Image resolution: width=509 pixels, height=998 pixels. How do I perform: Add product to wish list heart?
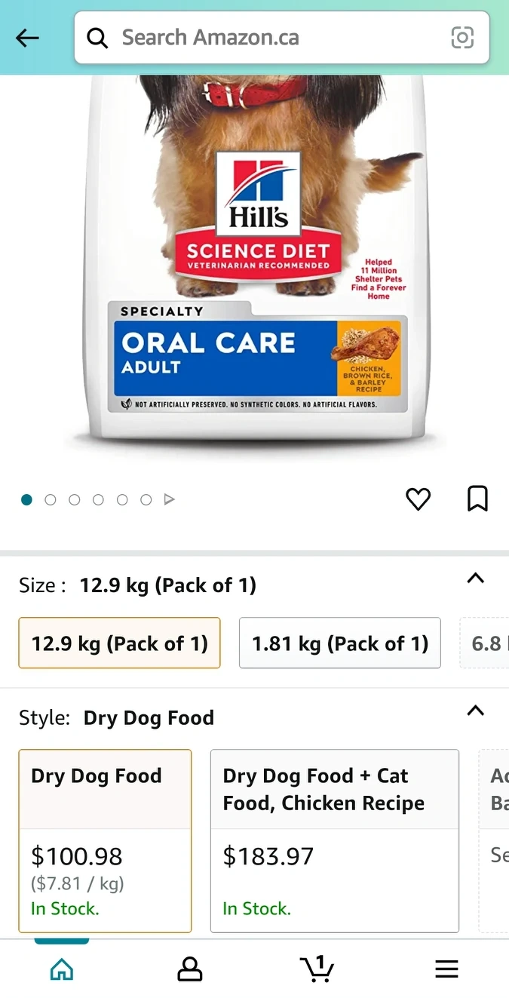point(418,499)
